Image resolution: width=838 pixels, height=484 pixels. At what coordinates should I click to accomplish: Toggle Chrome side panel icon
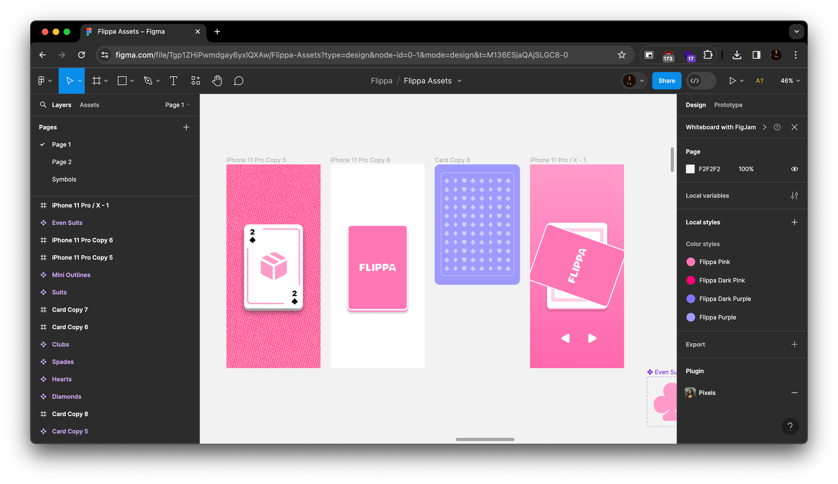point(756,55)
